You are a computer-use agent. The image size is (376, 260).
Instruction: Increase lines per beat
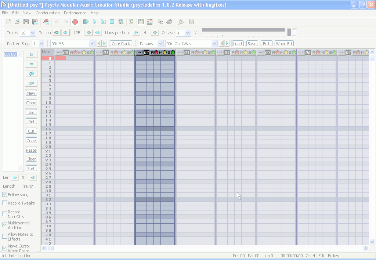pos(155,33)
